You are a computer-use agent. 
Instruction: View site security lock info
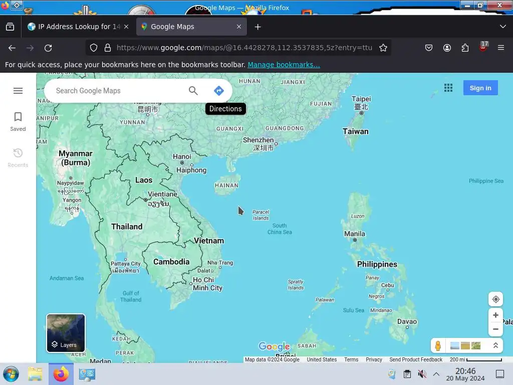pos(108,48)
